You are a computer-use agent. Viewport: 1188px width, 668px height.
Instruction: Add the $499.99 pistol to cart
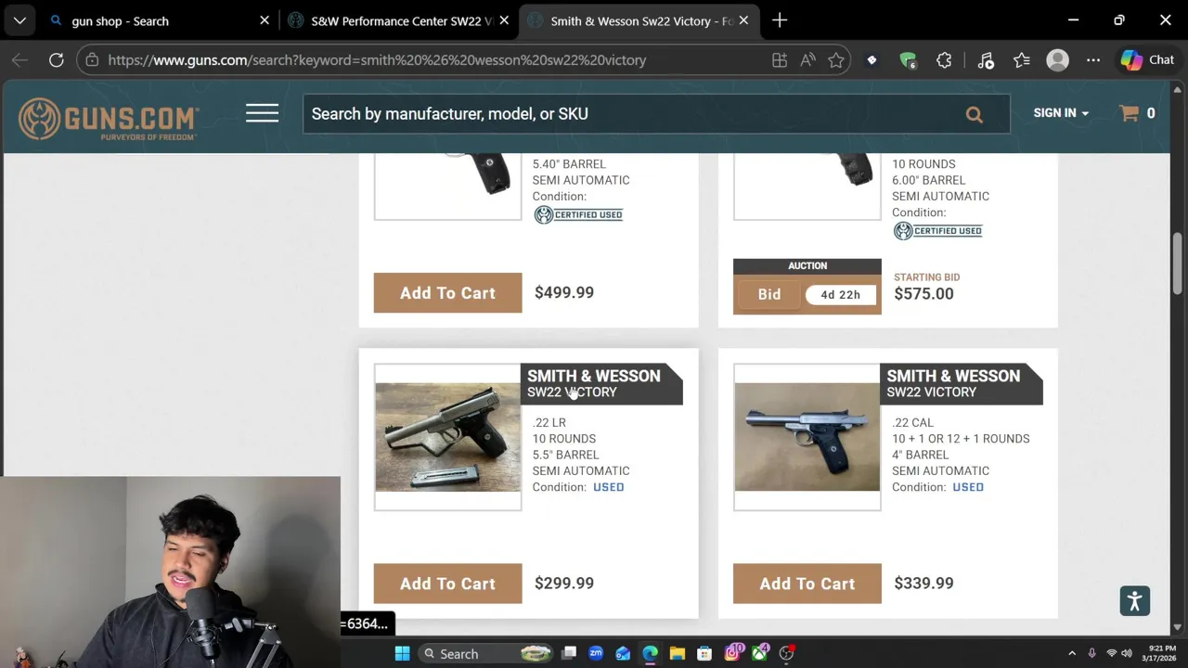click(447, 293)
